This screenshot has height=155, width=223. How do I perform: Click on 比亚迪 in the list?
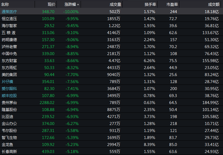pyautogui.click(x=7, y=117)
